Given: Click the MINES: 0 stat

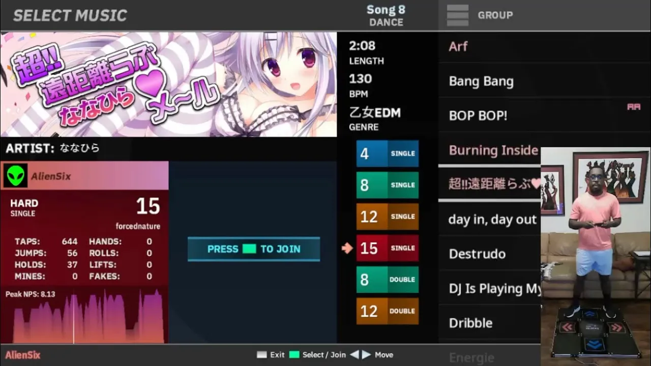Looking at the screenshot, I should (46, 277).
